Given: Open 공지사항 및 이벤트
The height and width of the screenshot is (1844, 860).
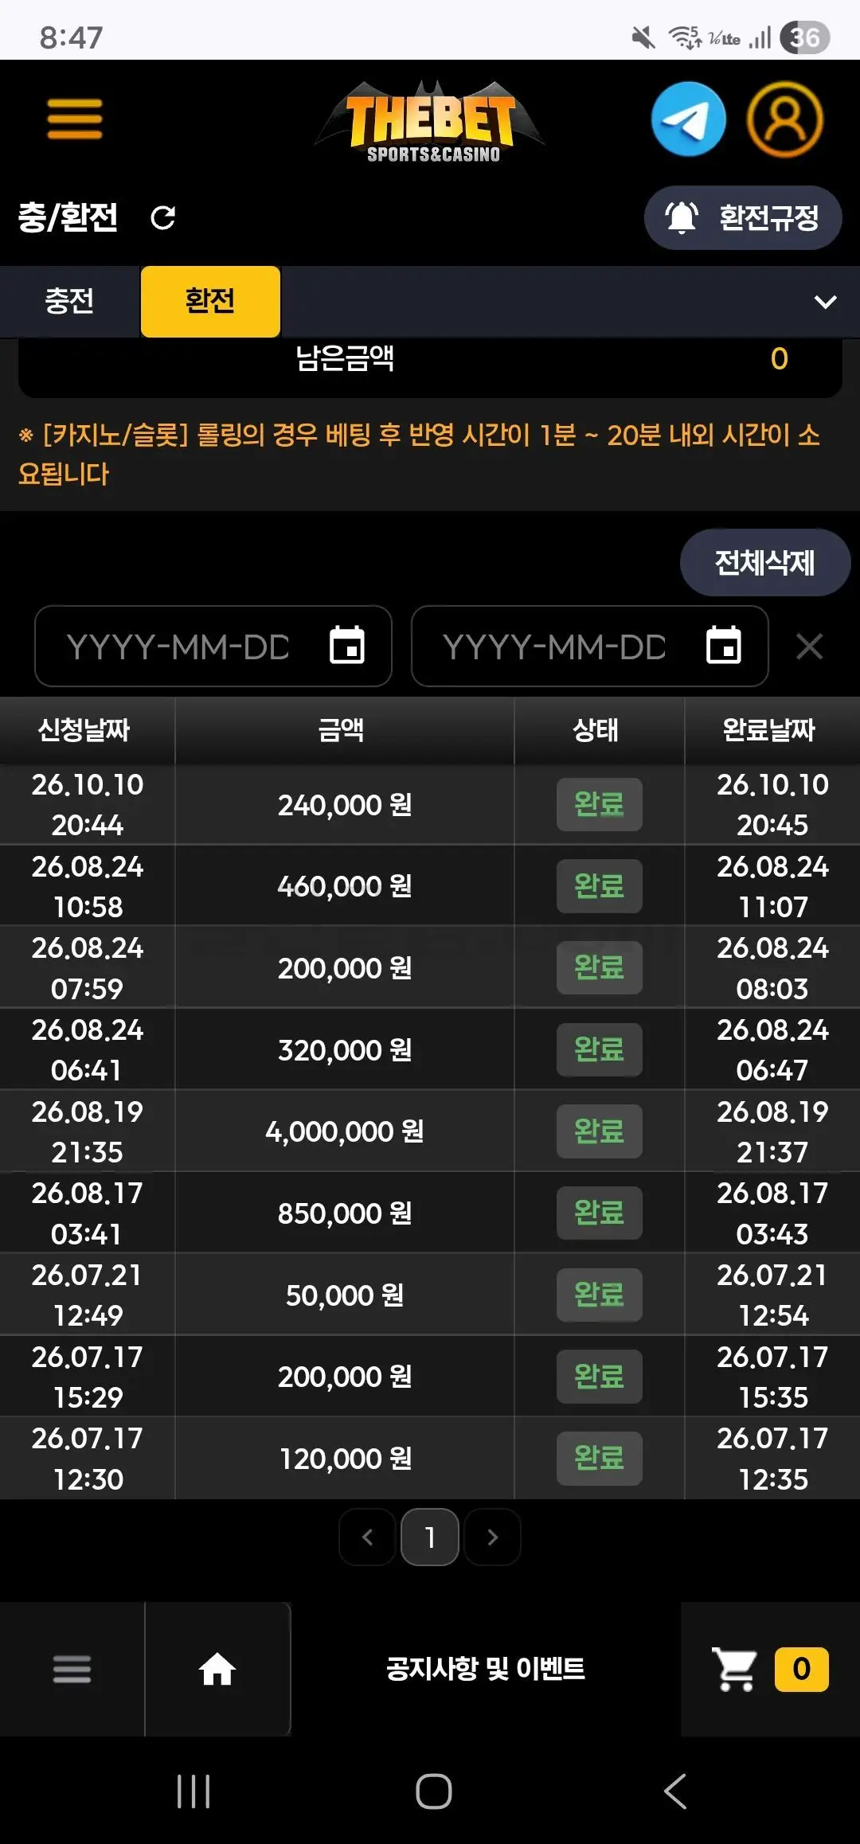Looking at the screenshot, I should 486,1669.
